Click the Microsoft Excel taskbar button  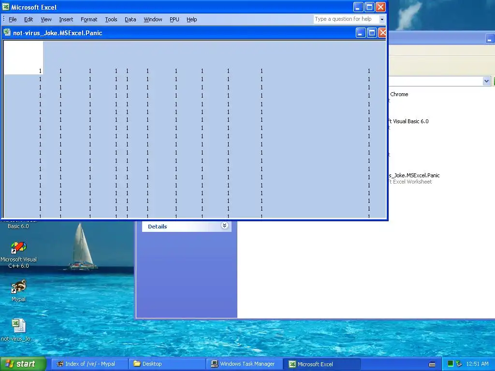click(321, 364)
